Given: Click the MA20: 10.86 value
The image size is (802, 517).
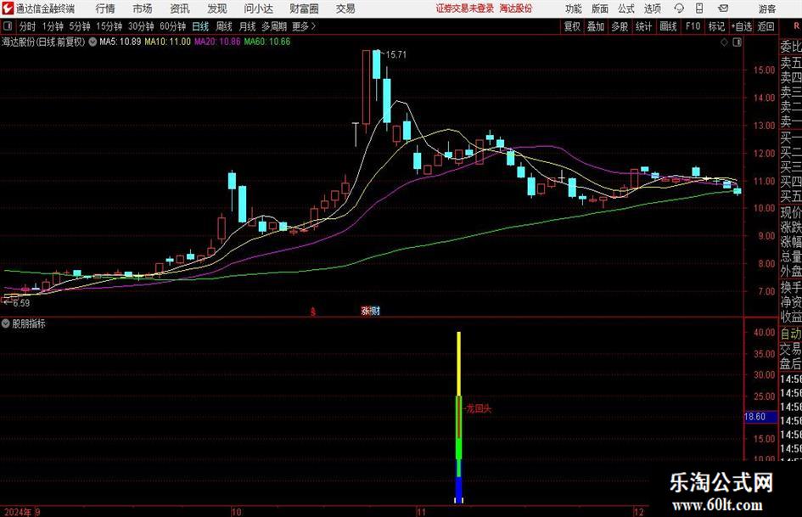Looking at the screenshot, I should [217, 42].
